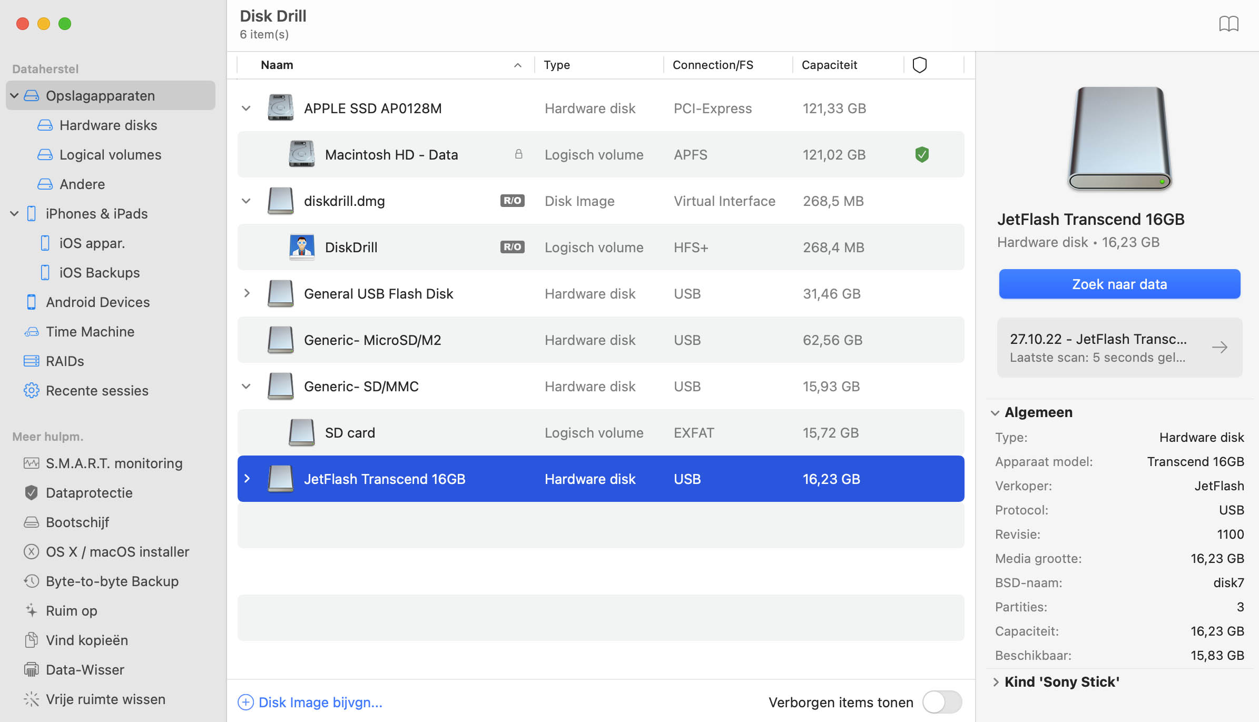Image resolution: width=1259 pixels, height=722 pixels.
Task: Click Beschikbaar value 15,83 GB
Action: click(x=1217, y=655)
